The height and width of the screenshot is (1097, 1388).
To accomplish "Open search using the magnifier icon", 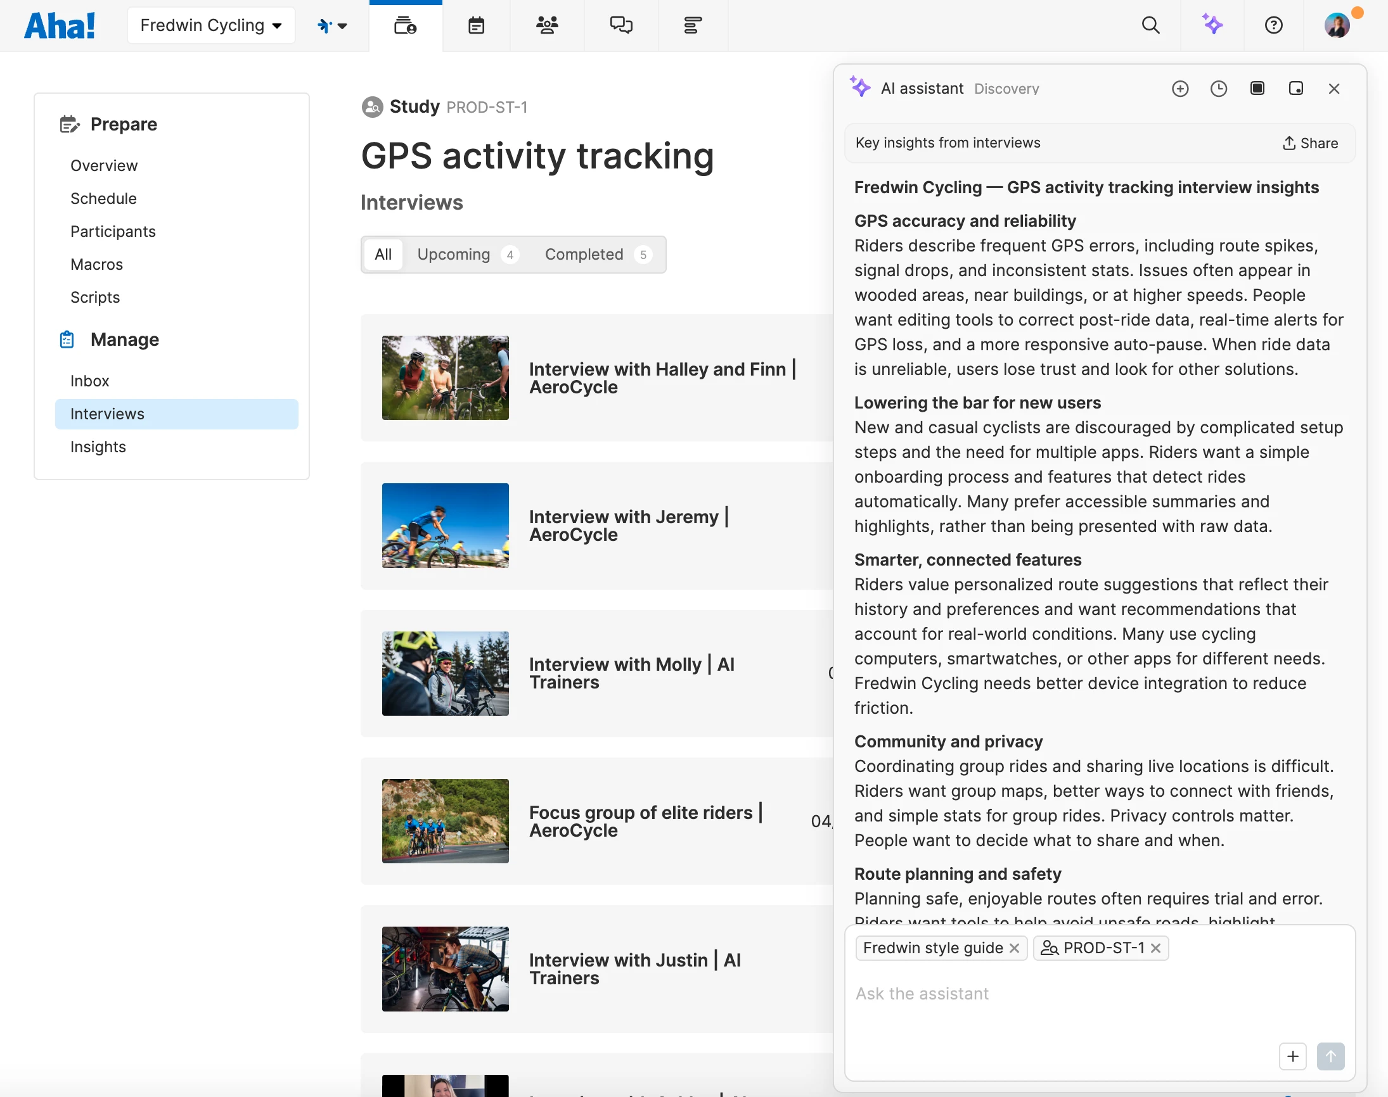I will (x=1150, y=26).
